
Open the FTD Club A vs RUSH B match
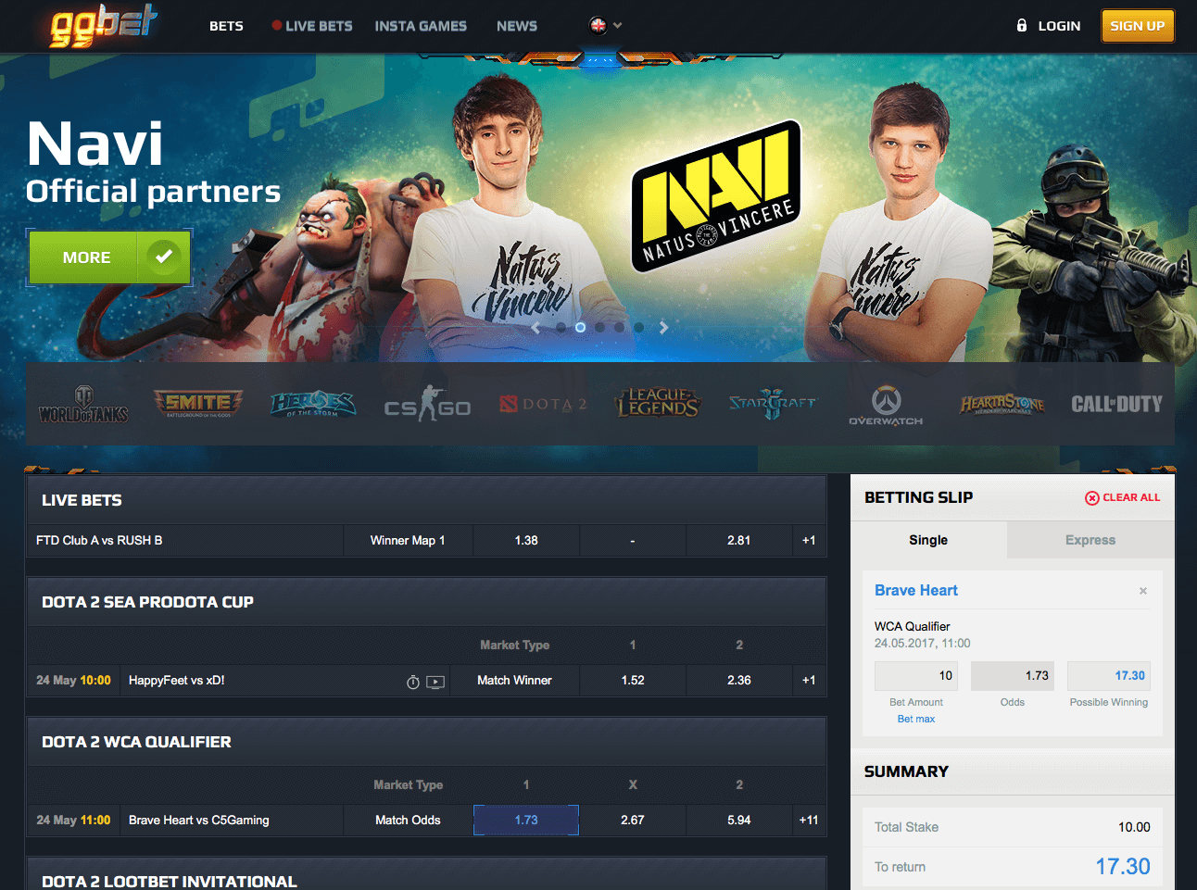tap(99, 541)
